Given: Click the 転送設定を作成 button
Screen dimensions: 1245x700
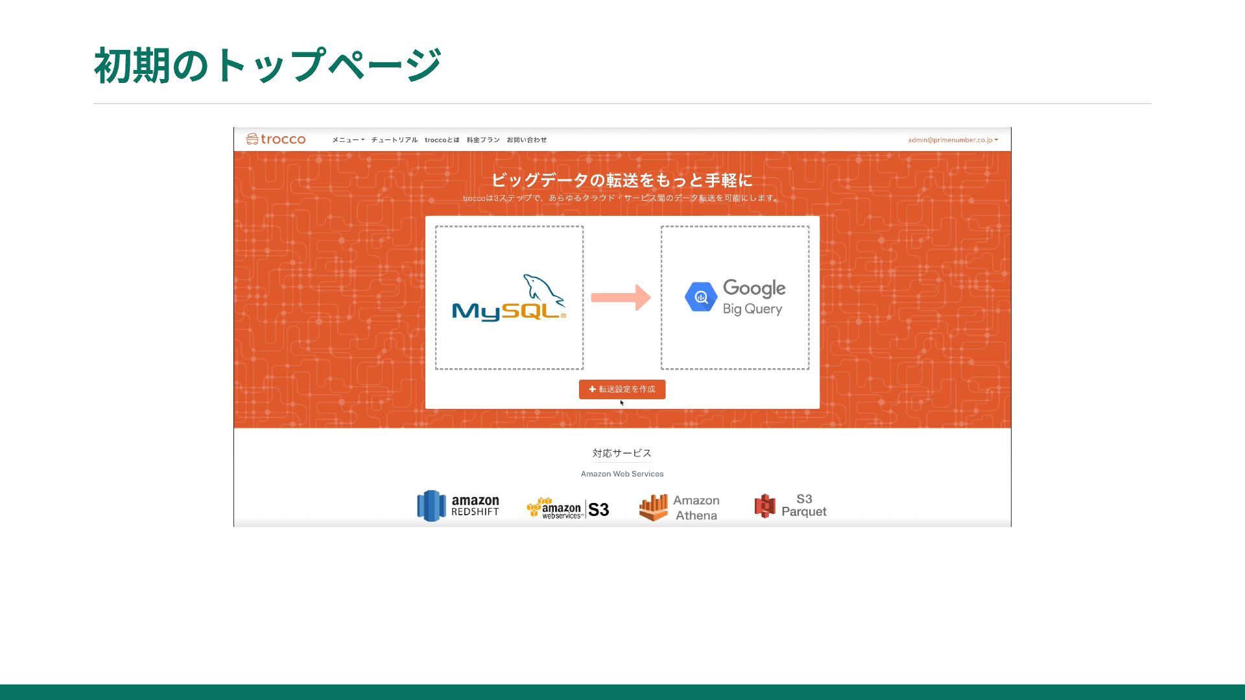Looking at the screenshot, I should pyautogui.click(x=622, y=390).
